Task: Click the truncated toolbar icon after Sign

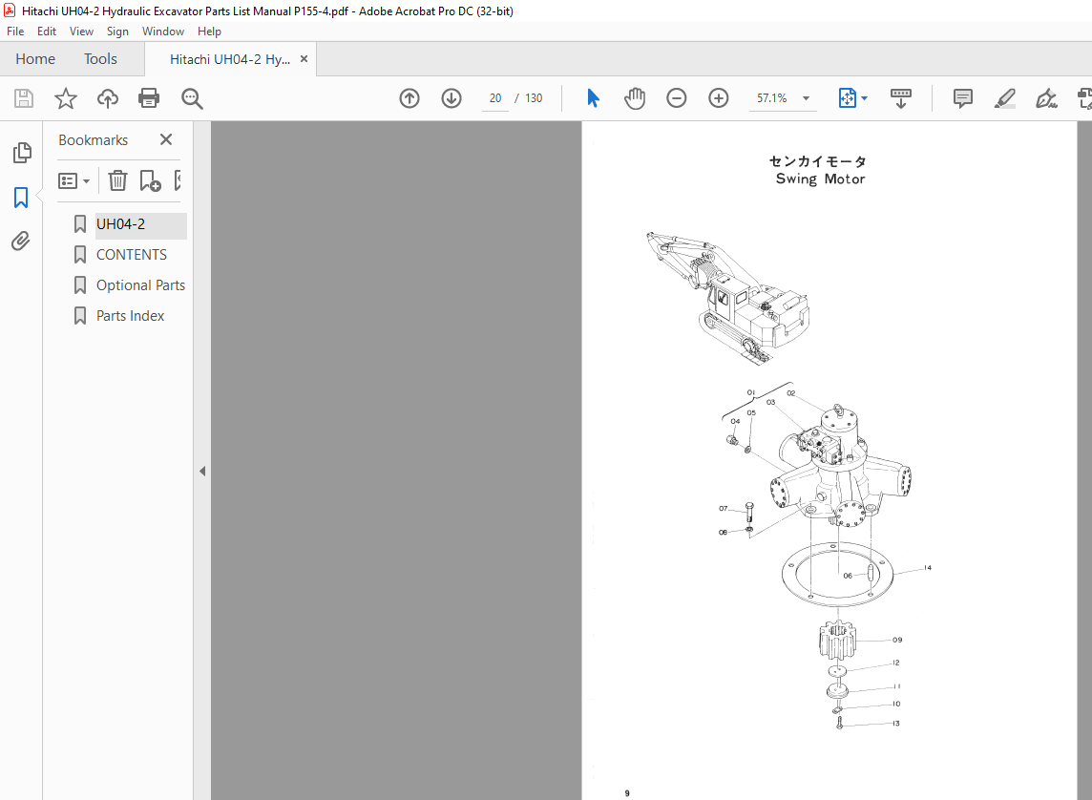Action: coord(1084,98)
